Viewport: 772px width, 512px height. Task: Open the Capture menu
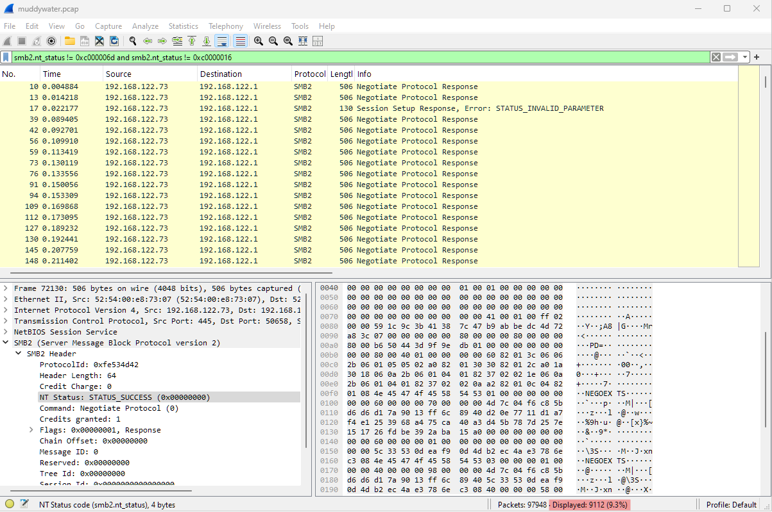(x=108, y=26)
